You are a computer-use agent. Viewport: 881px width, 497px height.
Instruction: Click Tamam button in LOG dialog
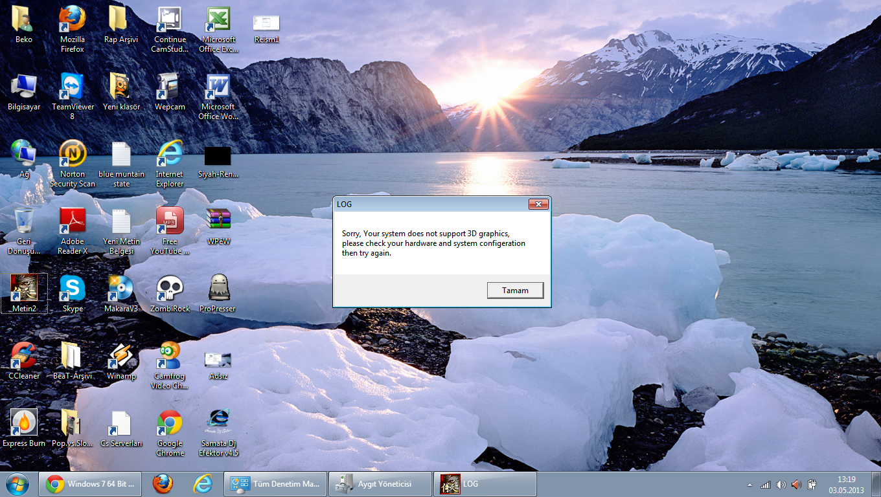(515, 291)
